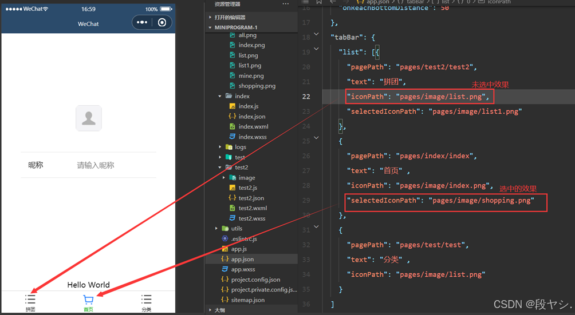Click the Hello World text in the simulator
Screen dimensions: 575x315
(88, 285)
